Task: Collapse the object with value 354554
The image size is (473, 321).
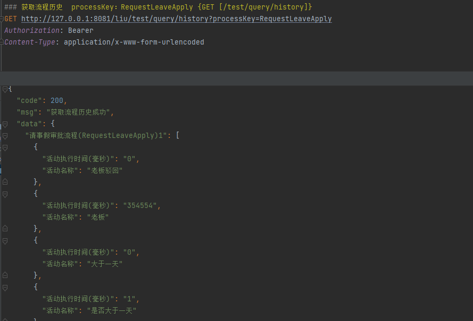Action: [x=5, y=194]
